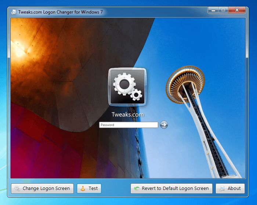257x205 pixels.
Task: Click the Tweaks.com username label
Action: (x=128, y=115)
